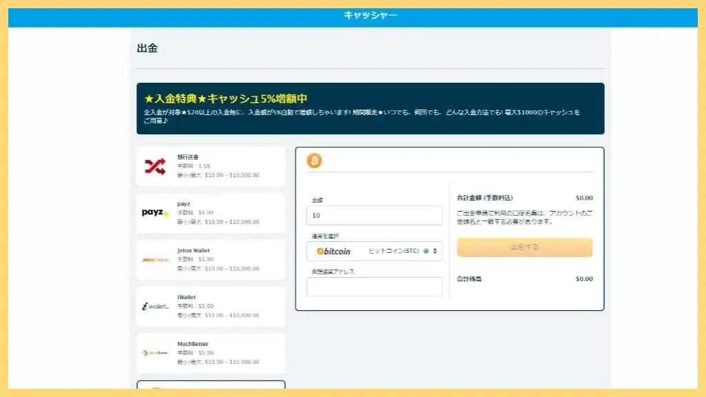Click the $0 amount input field

(374, 215)
